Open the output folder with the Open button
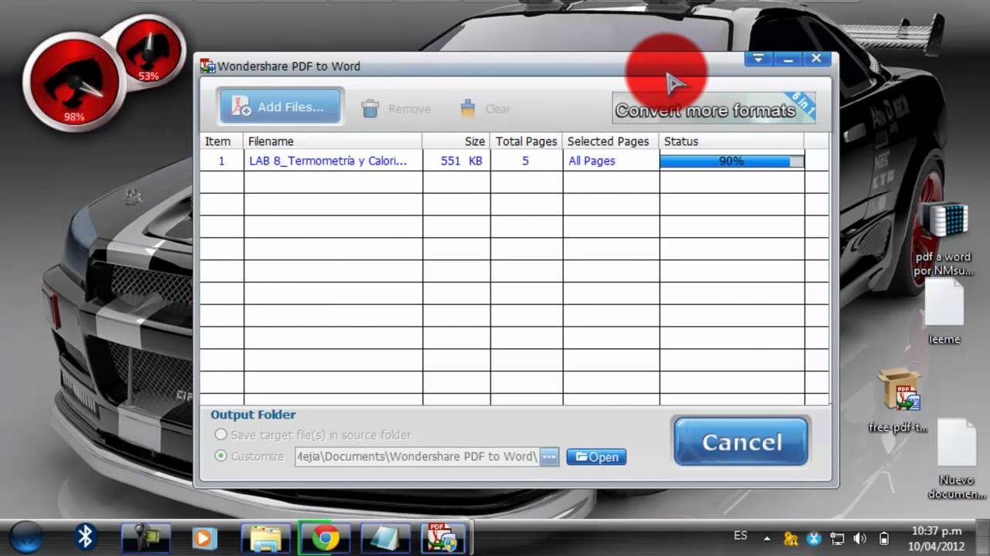 point(596,457)
